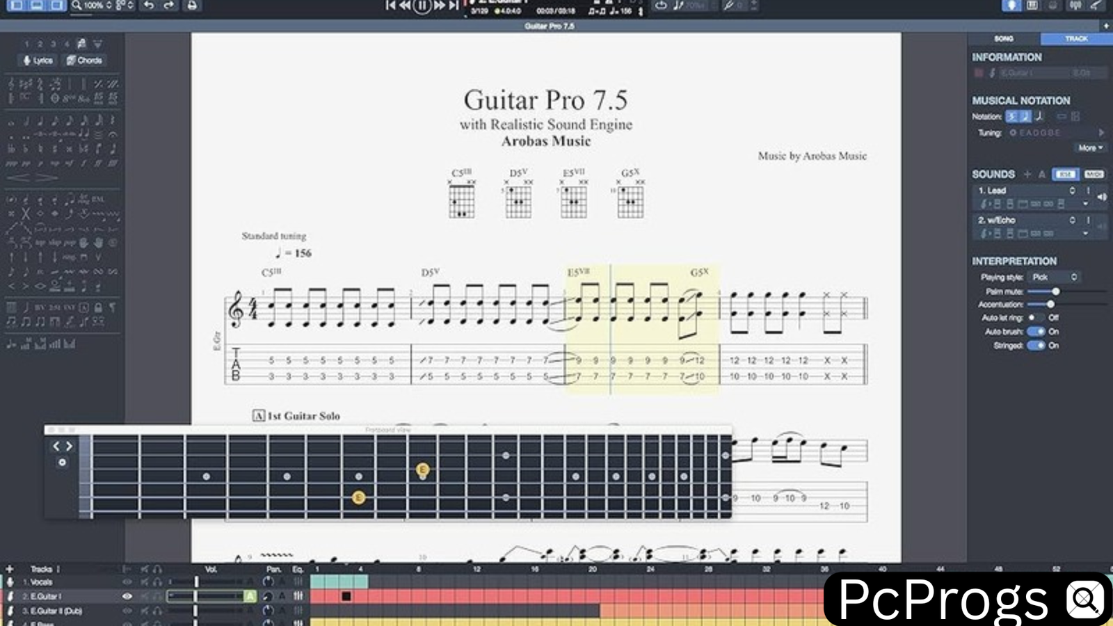Skip to the last bar

click(454, 6)
